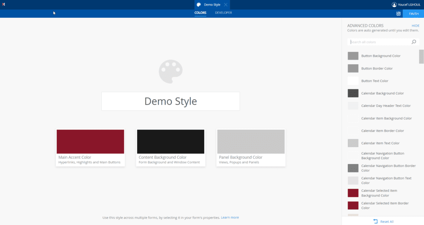Viewport: 424px width, 225px height.
Task: Click 'Calendar Navigation Button Text Color' label
Action: (386, 180)
